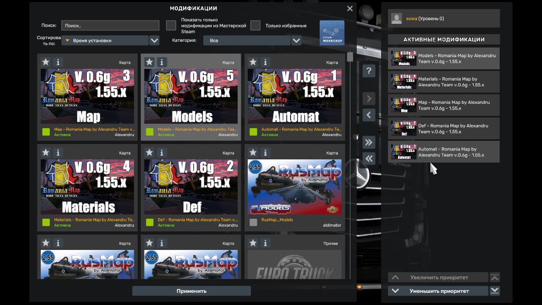
Task: Deactivate selected mod with single left arrow
Action: coord(369,115)
